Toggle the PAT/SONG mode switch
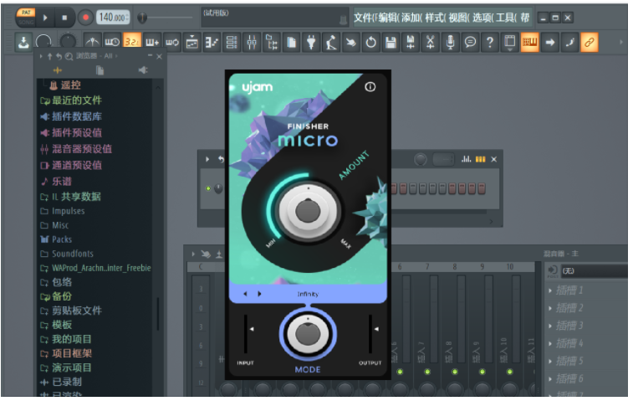This screenshot has width=633, height=401. click(25, 17)
